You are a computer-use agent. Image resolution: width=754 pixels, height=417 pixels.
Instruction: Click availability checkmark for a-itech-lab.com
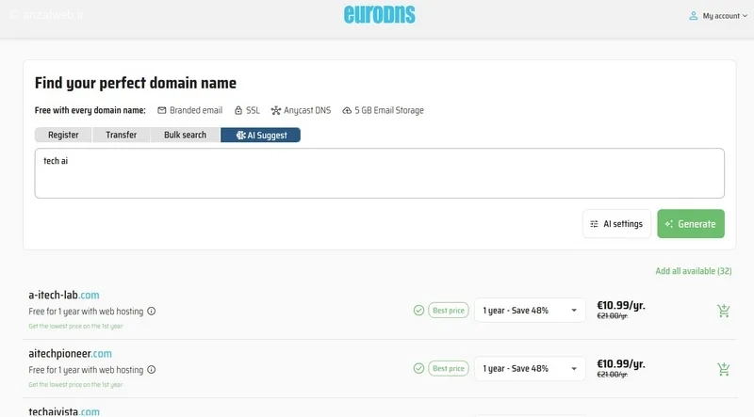[418, 311]
